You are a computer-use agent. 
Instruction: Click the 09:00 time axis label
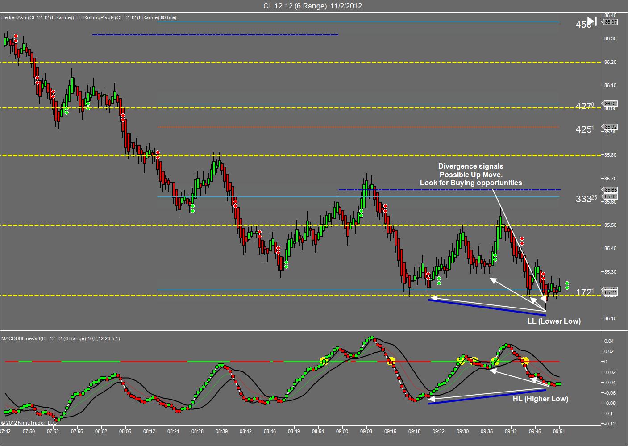342,432
